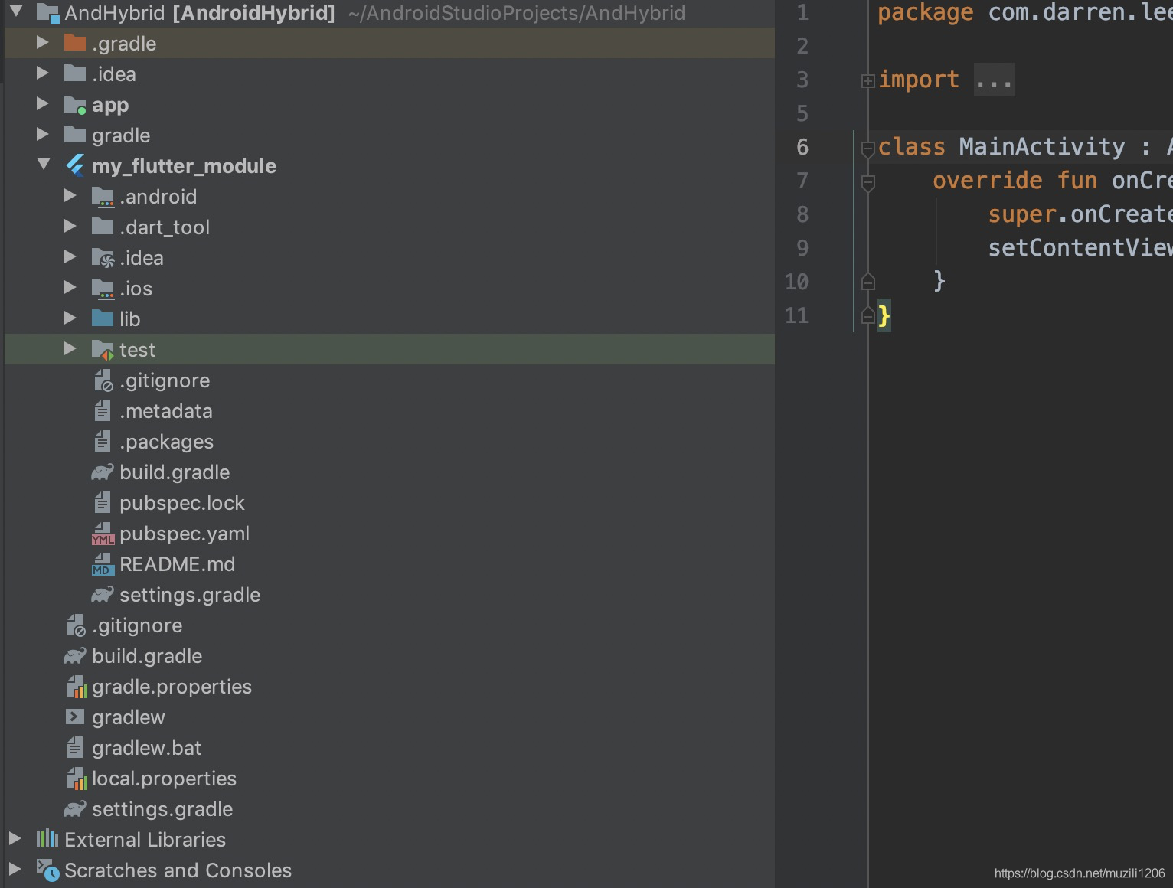Expand the gradle folder arrow
Screen dimensions: 1173x888
click(x=43, y=135)
